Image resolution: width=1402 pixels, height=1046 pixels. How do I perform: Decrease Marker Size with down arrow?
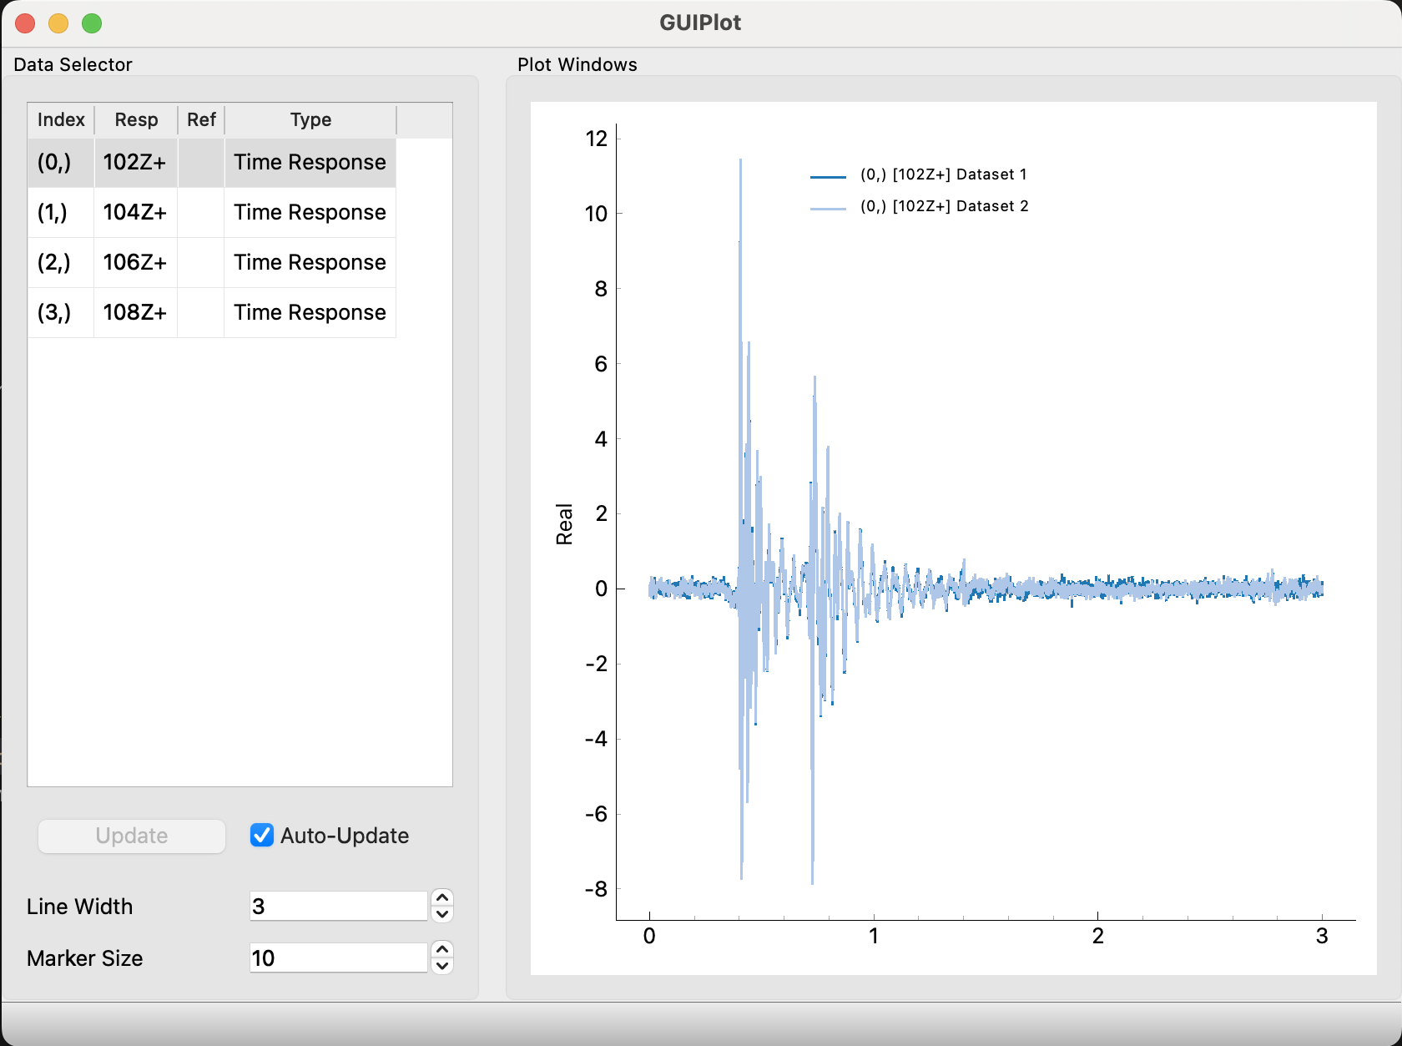click(x=442, y=966)
